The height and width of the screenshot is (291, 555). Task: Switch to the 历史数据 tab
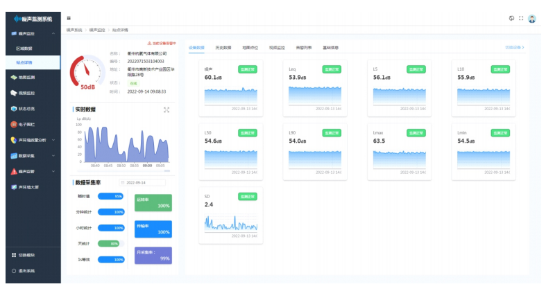pos(223,48)
